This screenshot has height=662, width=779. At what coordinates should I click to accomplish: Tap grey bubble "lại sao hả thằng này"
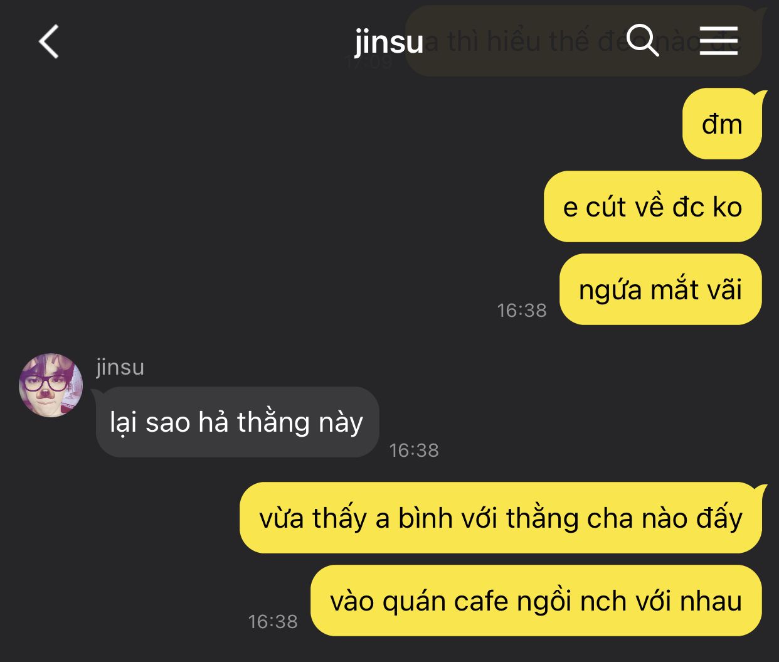click(x=236, y=422)
